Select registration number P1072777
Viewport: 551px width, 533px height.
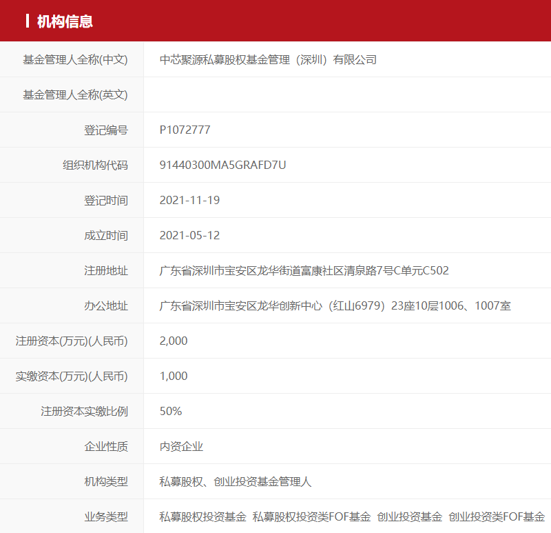coord(185,130)
